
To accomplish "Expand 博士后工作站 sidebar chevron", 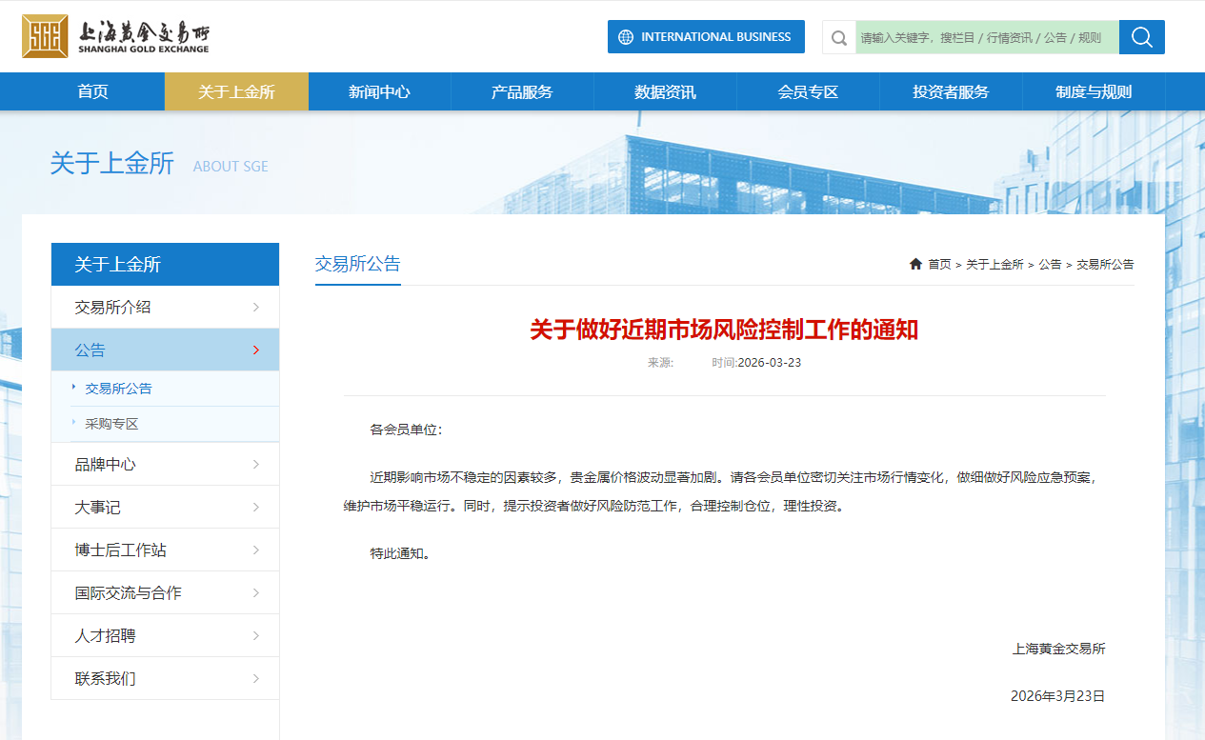I will [256, 550].
